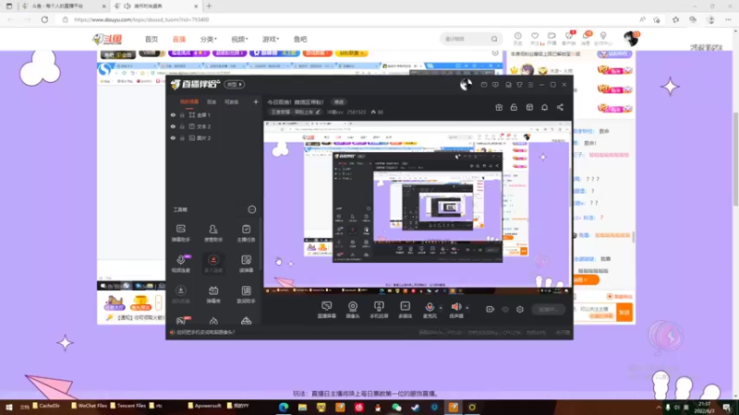Click the unlock padlock icon in the 直播伴侣 toolbar
This screenshot has height=415, width=739.
pos(514,107)
